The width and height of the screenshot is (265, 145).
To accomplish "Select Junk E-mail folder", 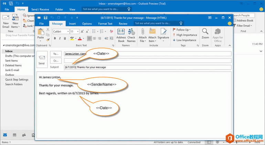I will click(12, 70).
